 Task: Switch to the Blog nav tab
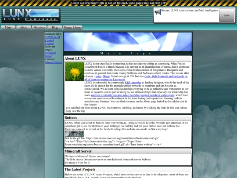(x=55, y=27)
